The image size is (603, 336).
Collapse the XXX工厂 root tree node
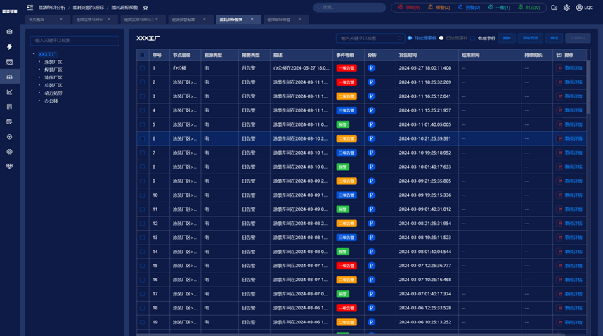(x=34, y=54)
